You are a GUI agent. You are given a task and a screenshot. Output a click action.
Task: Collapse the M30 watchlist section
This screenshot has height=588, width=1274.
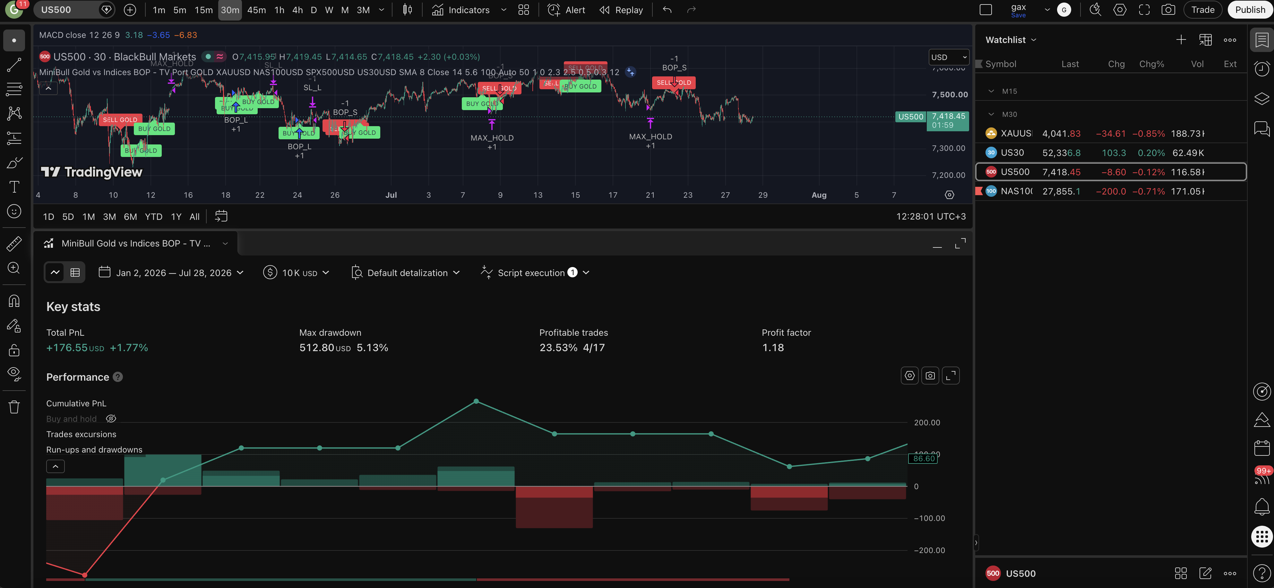[x=991, y=114]
